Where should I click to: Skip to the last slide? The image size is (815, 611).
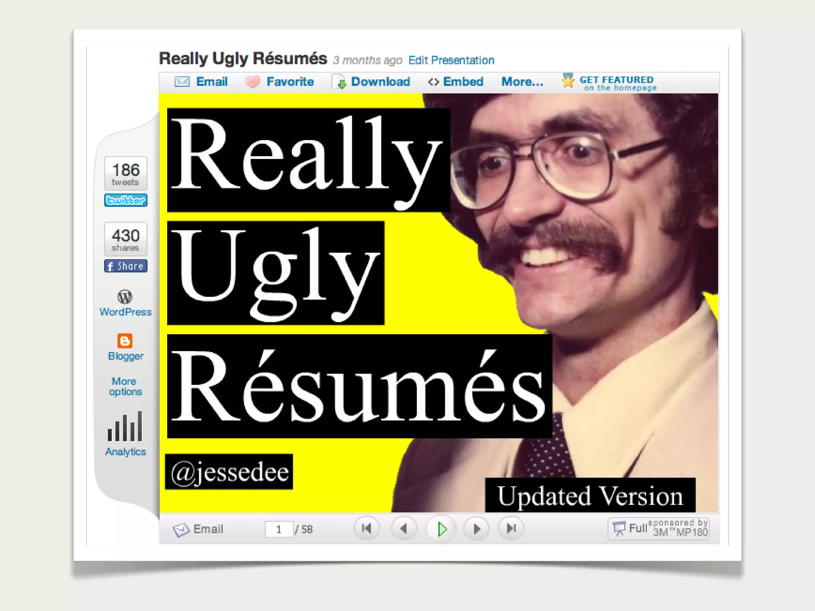pos(511,529)
